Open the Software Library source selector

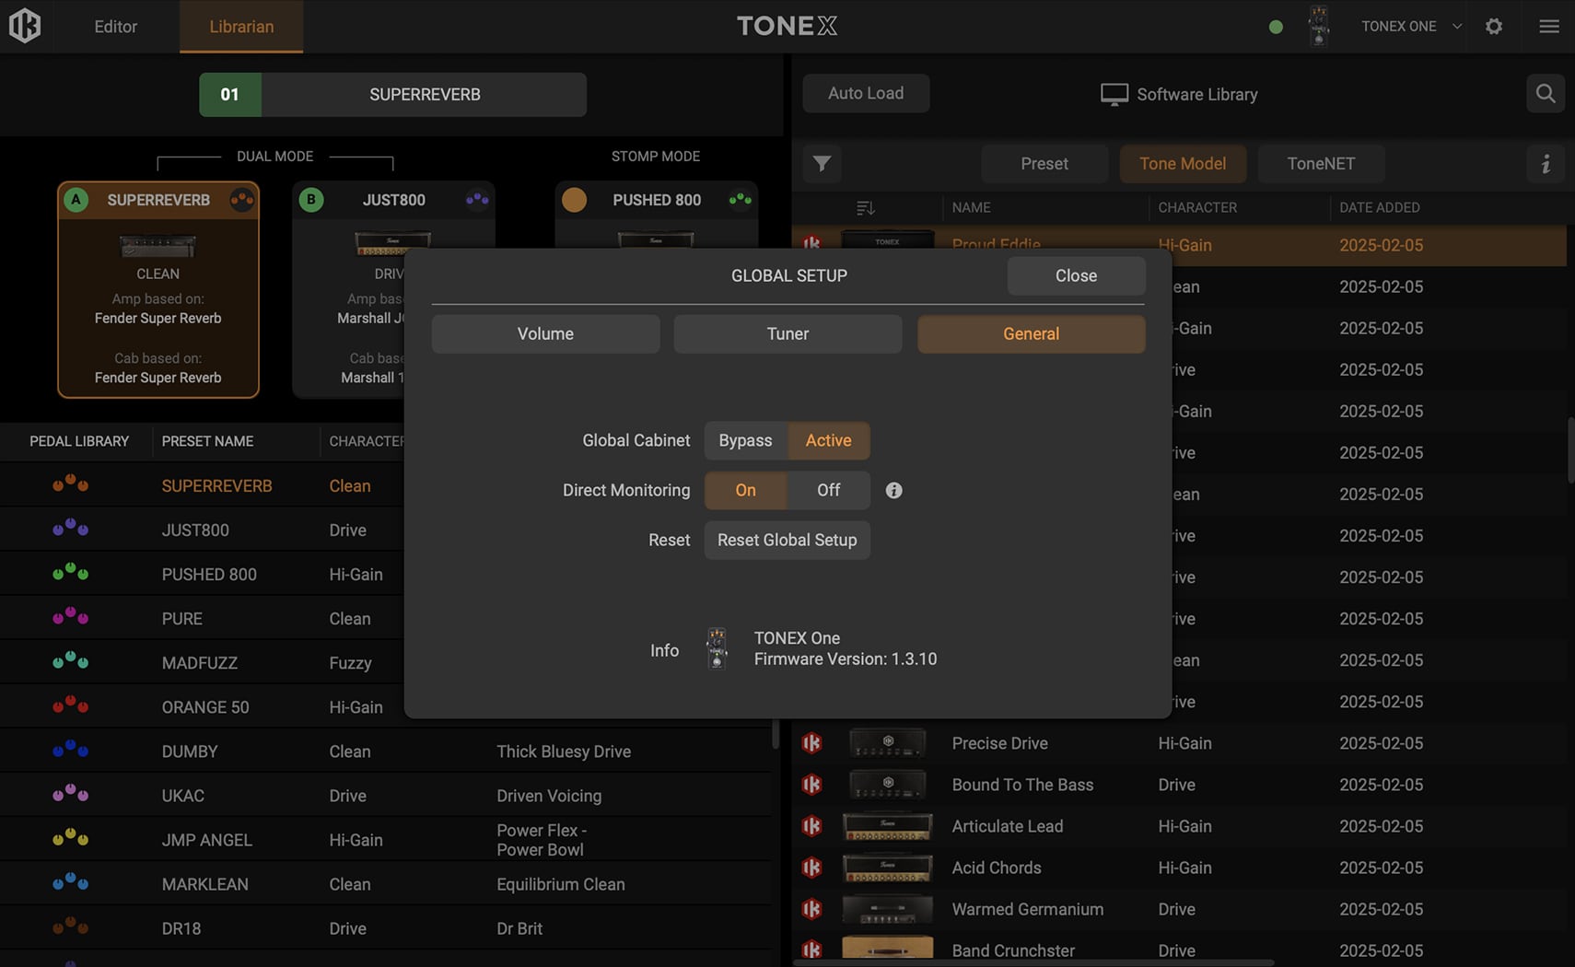click(x=1179, y=95)
